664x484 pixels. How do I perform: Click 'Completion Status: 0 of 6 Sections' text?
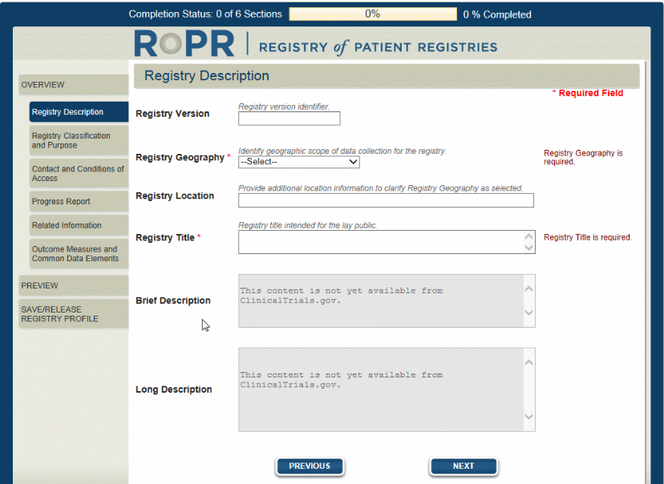coord(205,14)
